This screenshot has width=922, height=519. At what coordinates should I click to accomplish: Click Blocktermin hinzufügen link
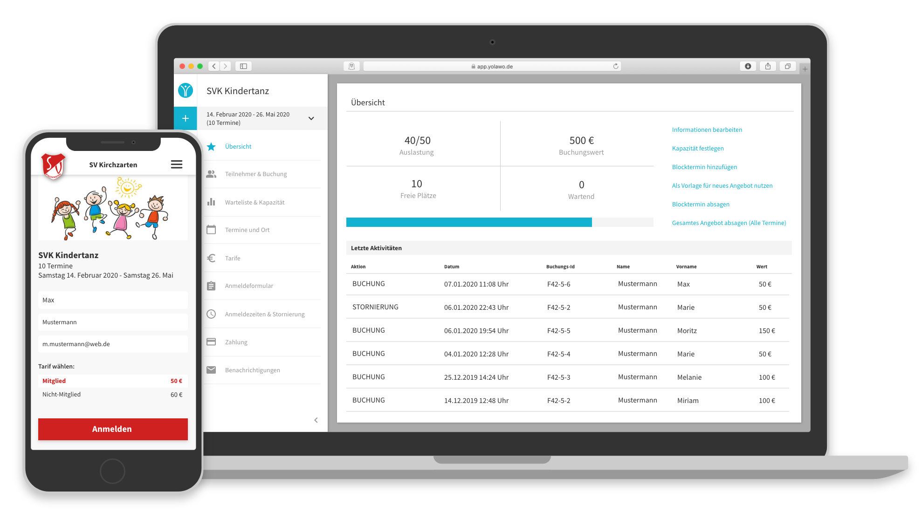pos(705,167)
